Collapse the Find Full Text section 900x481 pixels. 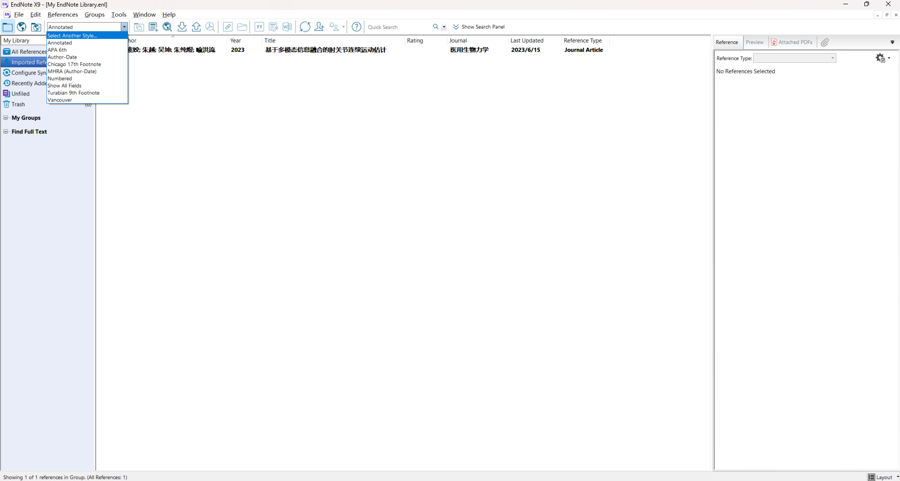click(6, 132)
